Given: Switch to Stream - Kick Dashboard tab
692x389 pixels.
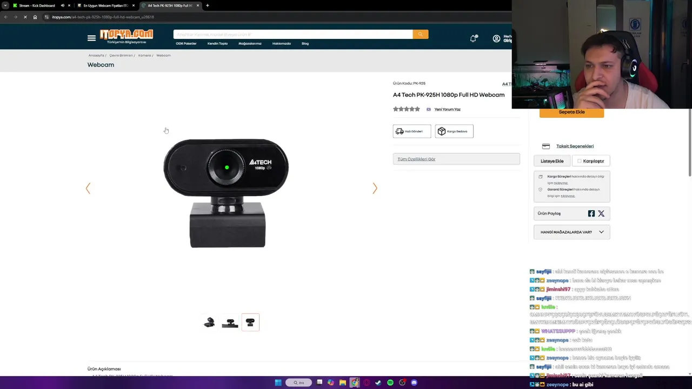Looking at the screenshot, I should [x=37, y=5].
